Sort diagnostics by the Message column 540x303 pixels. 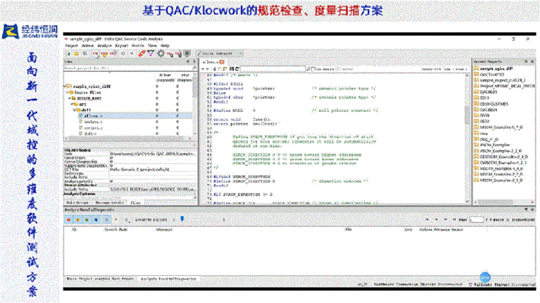[x=164, y=230]
